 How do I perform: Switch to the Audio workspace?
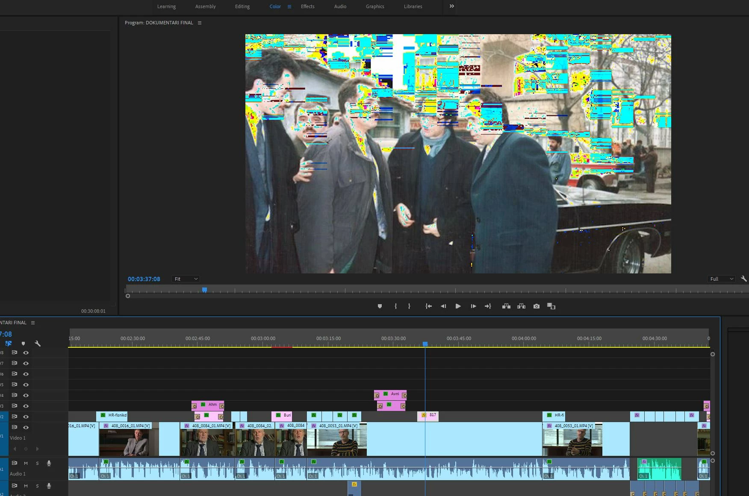(x=340, y=6)
